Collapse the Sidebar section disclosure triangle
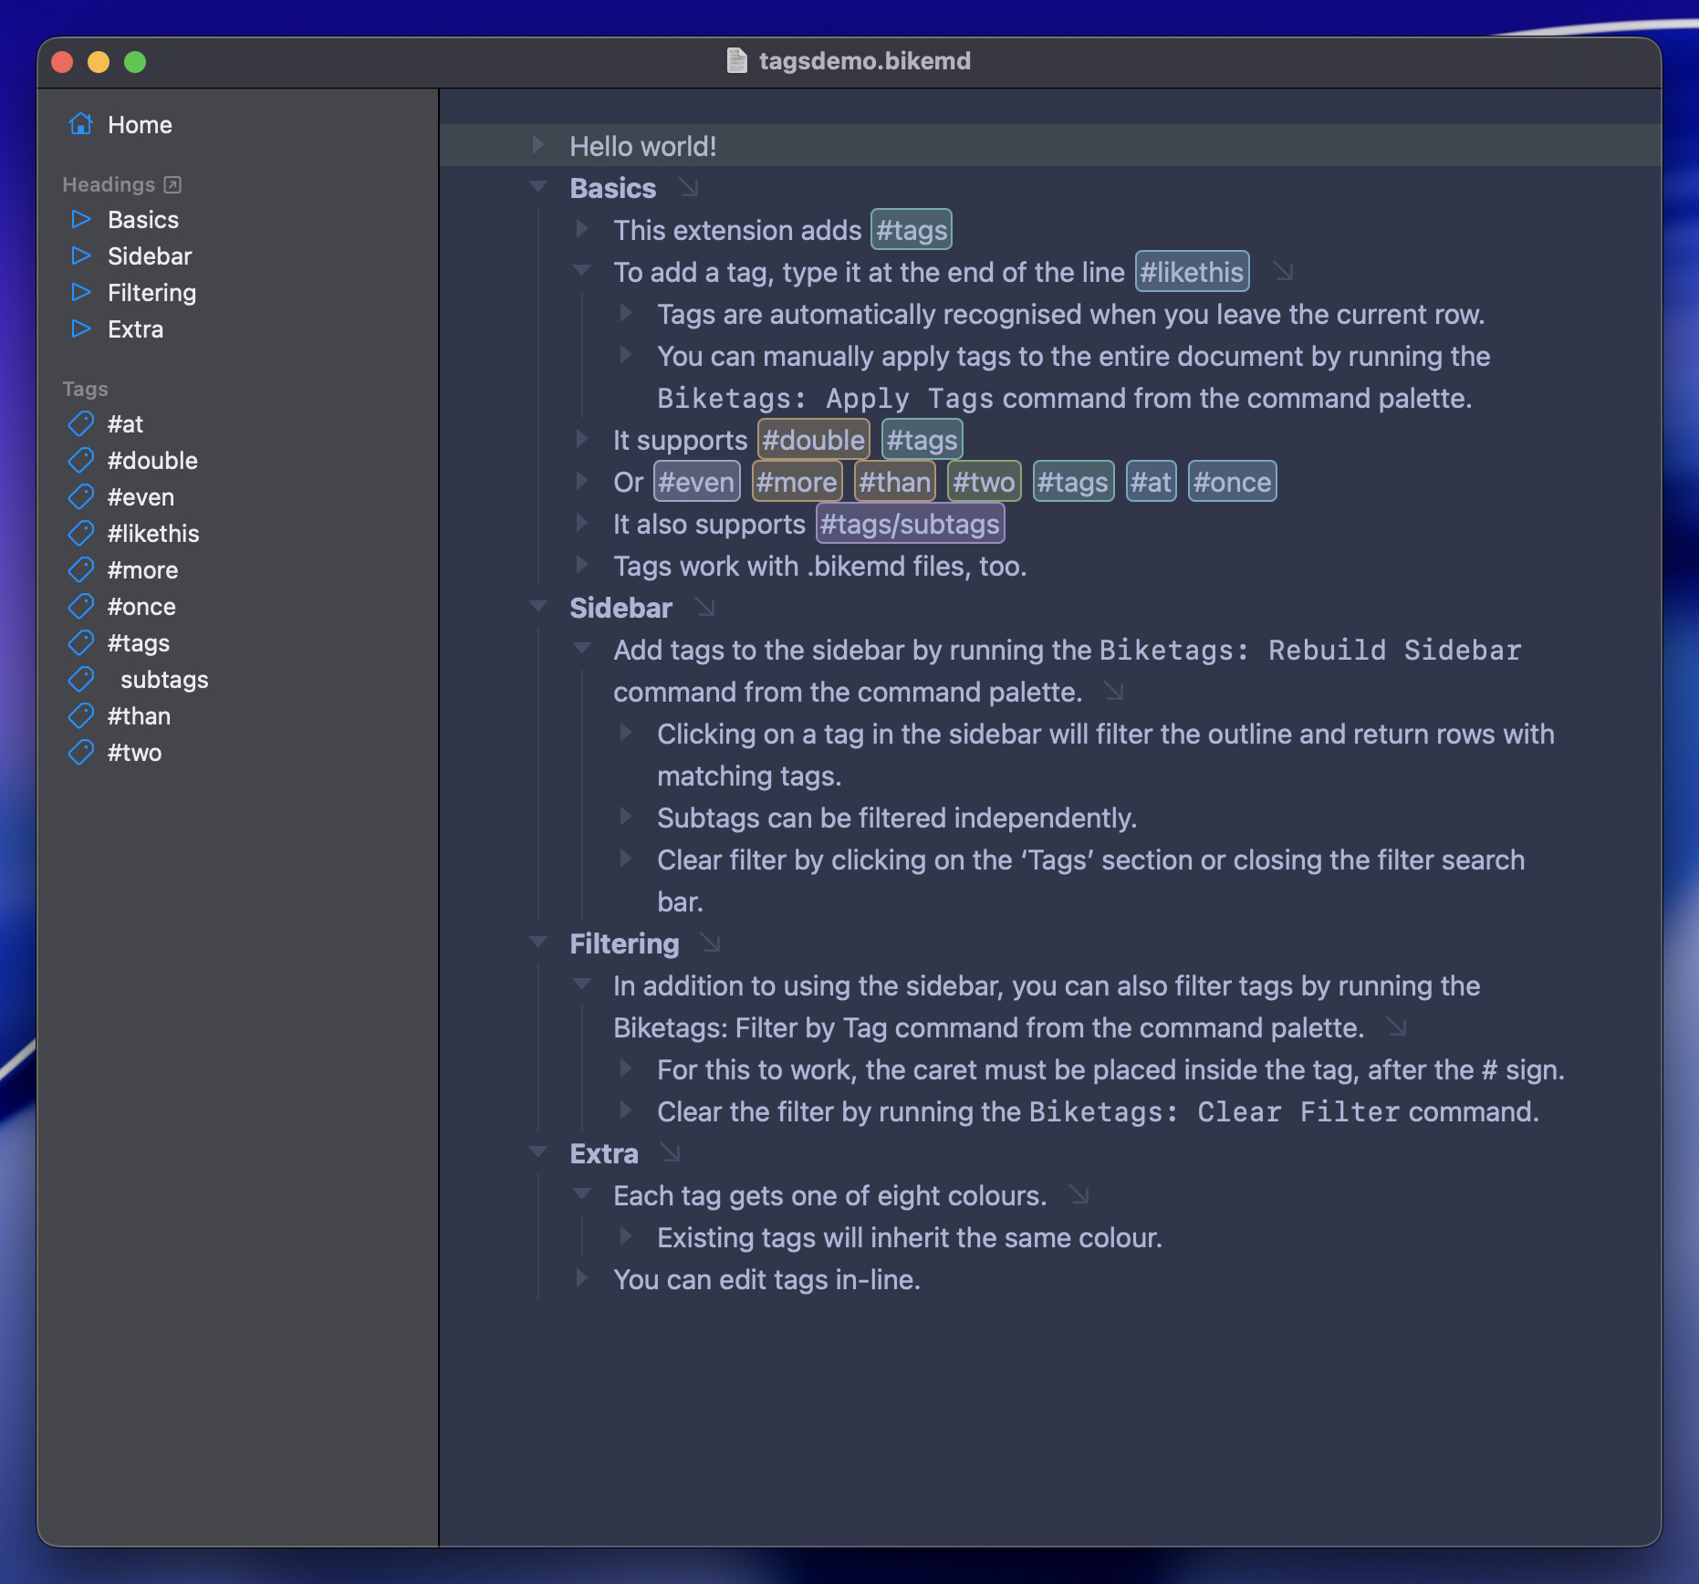Screen dimensions: 1699x1584 point(538,607)
